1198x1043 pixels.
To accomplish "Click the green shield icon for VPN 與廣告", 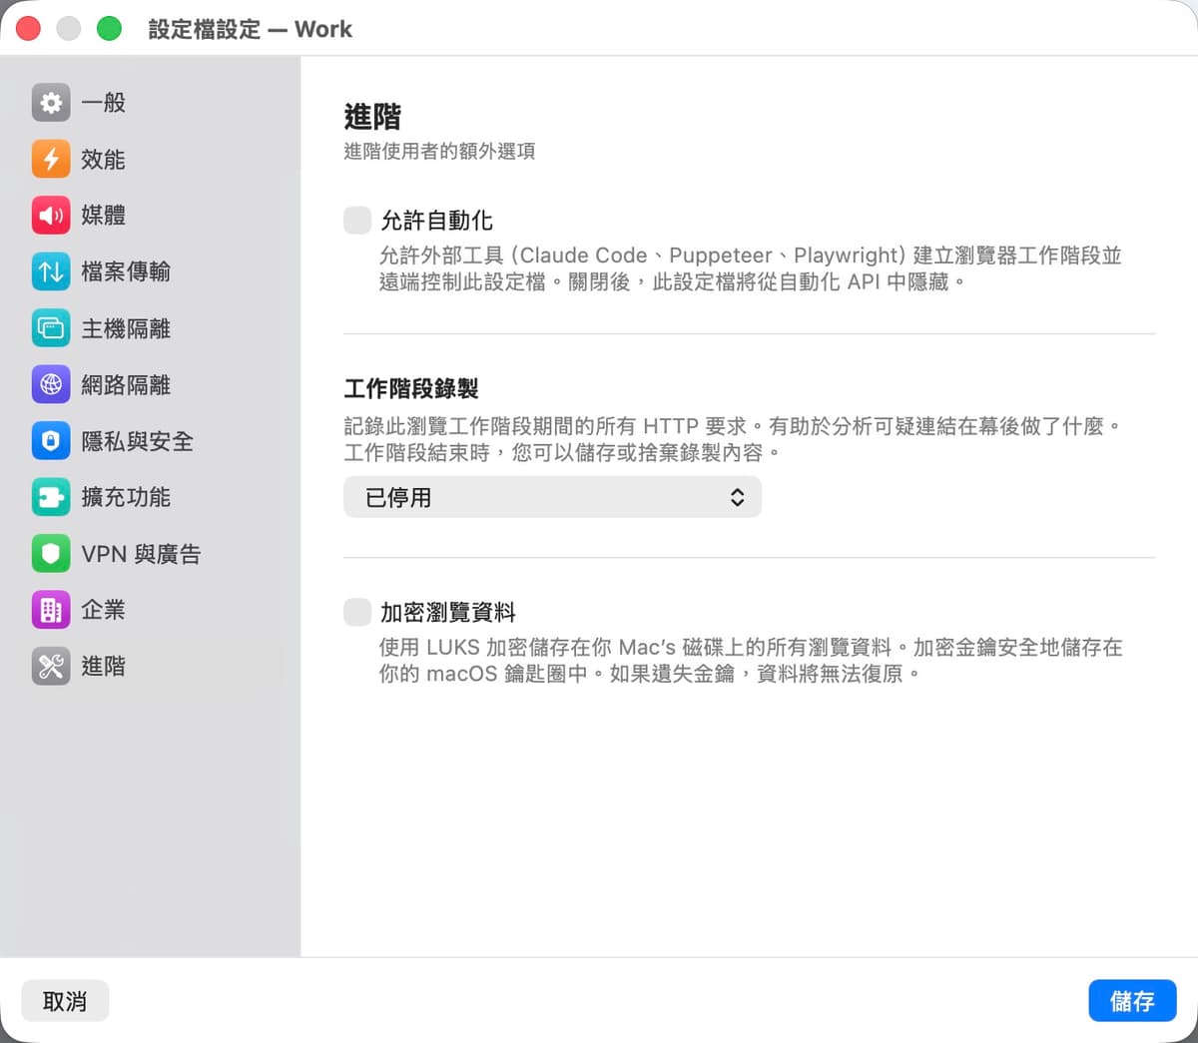I will tap(51, 554).
